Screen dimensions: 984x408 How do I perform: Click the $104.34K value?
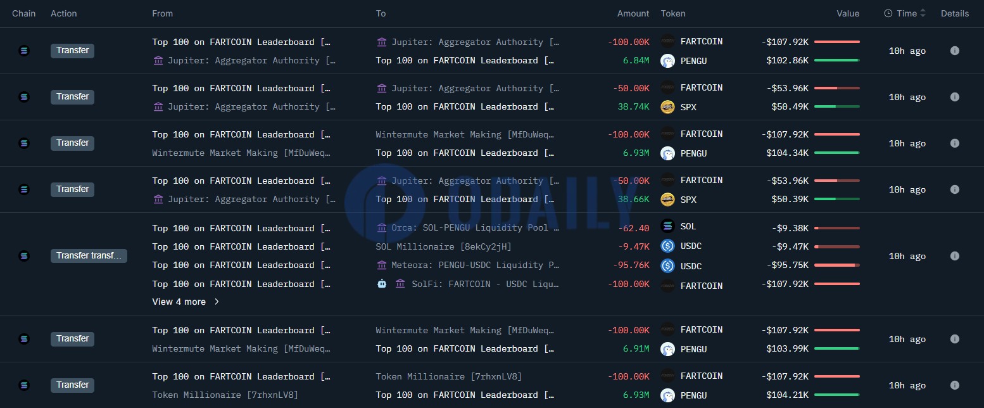pyautogui.click(x=787, y=153)
